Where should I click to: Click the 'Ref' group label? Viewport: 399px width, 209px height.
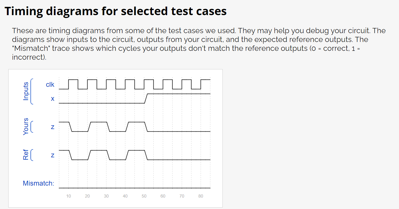[x=26, y=155]
